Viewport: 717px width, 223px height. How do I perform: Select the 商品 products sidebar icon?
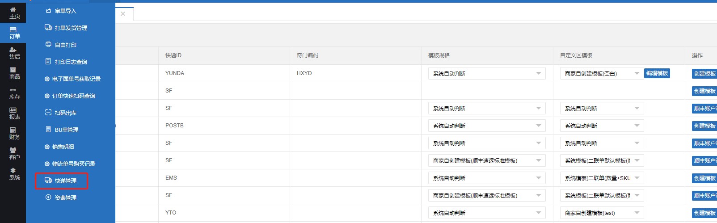pyautogui.click(x=13, y=73)
